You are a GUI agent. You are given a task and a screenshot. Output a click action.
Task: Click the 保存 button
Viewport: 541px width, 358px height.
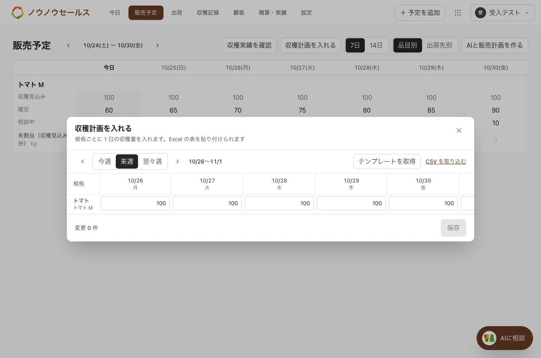coord(453,228)
